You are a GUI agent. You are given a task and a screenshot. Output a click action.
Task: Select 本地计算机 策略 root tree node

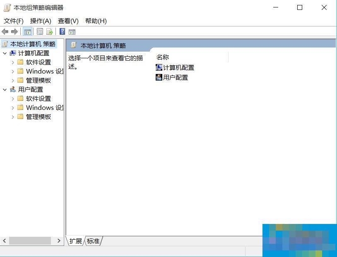[x=33, y=44]
